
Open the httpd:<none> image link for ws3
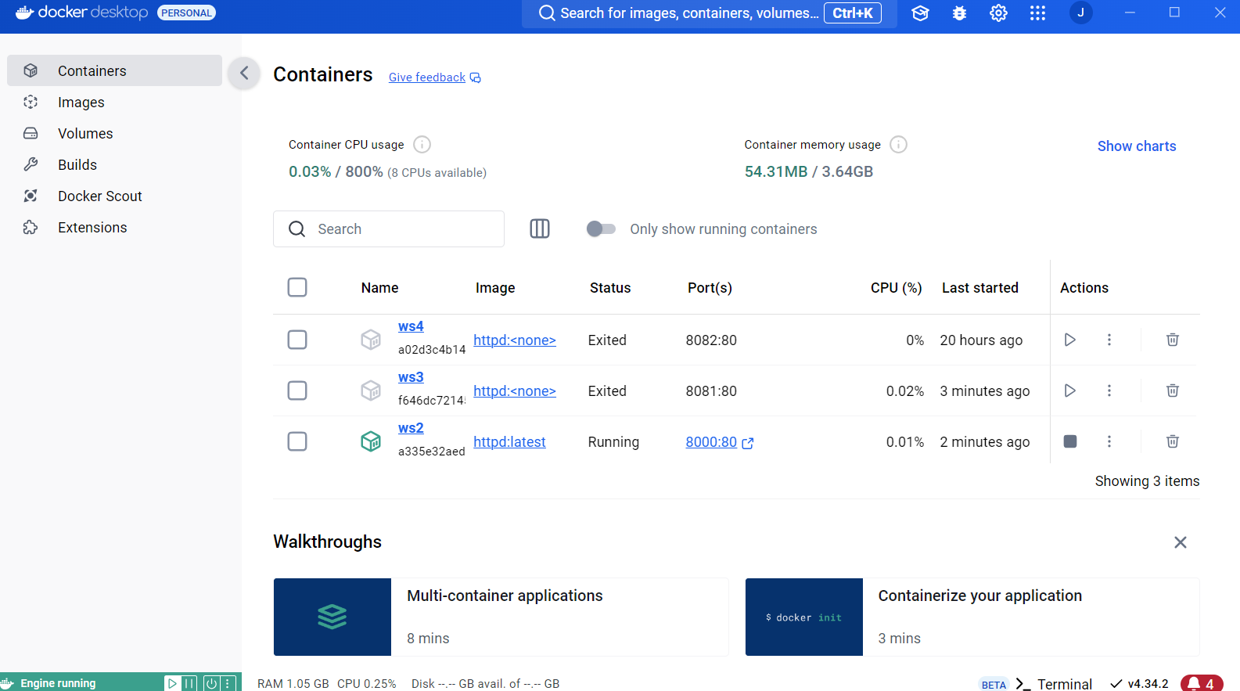pyautogui.click(x=515, y=391)
